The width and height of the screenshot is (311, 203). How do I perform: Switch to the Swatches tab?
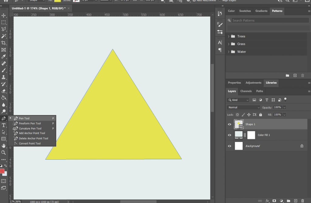(x=245, y=11)
